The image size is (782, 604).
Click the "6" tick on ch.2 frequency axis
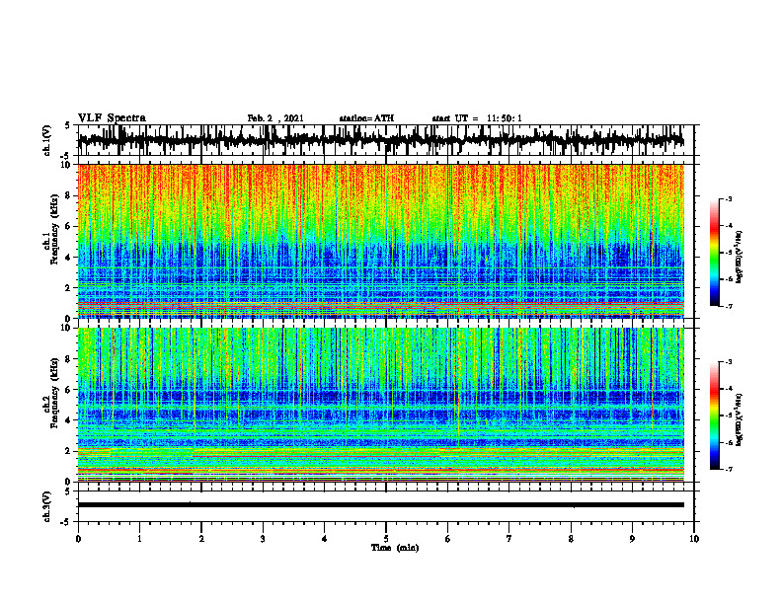(x=68, y=390)
